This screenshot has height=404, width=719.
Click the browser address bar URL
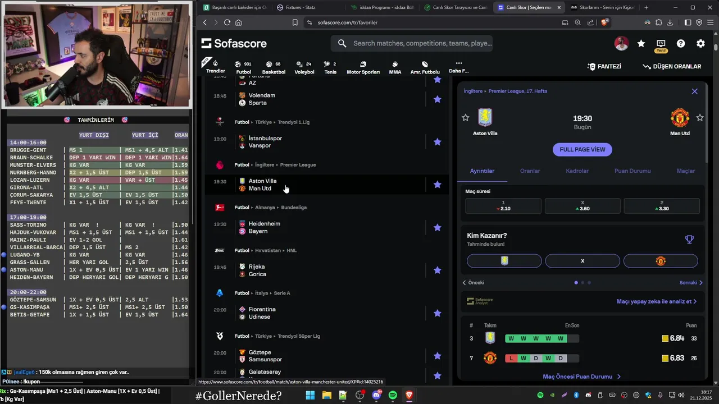(x=347, y=22)
